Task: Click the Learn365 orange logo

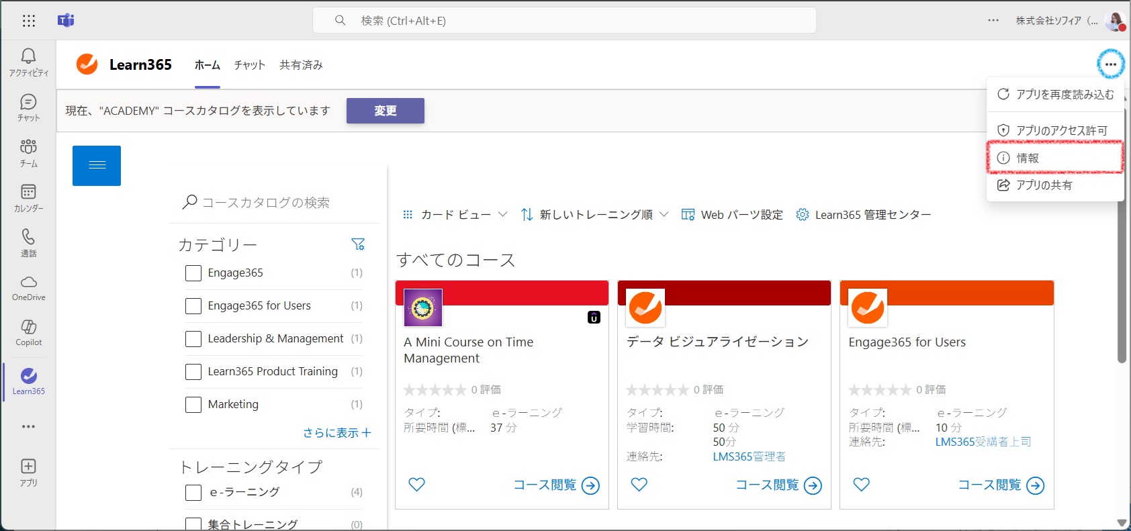Action: (x=87, y=64)
